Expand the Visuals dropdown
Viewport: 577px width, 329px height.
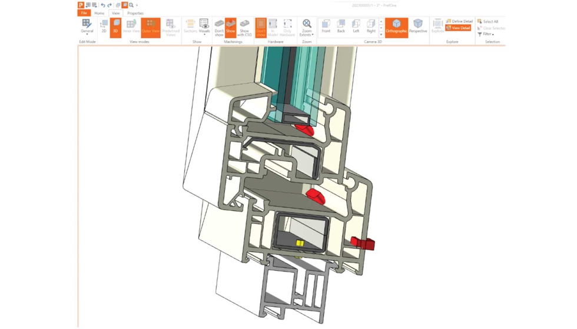point(204,27)
